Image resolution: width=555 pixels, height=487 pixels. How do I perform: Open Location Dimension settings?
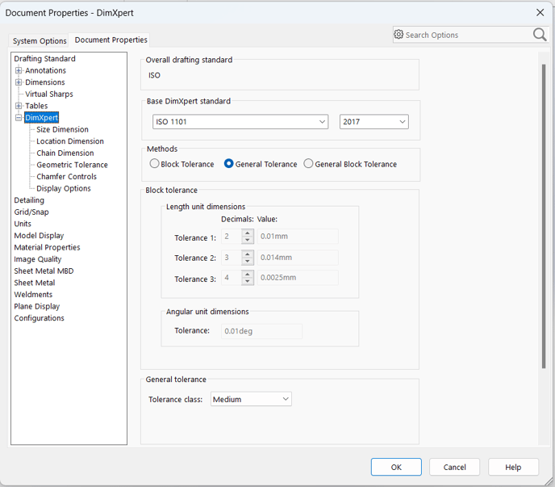(x=70, y=141)
